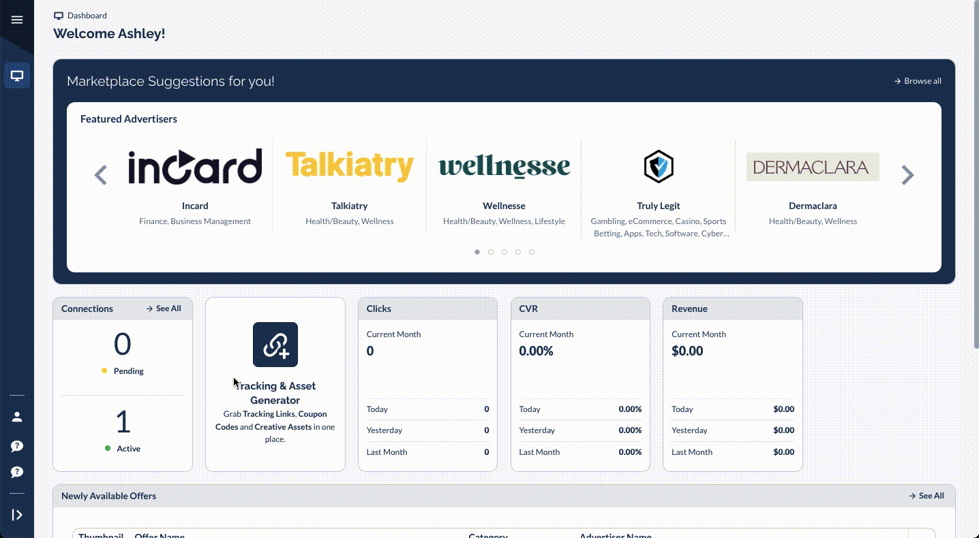Click the Connections card title
Screen dimensions: 979x538
click(x=87, y=308)
